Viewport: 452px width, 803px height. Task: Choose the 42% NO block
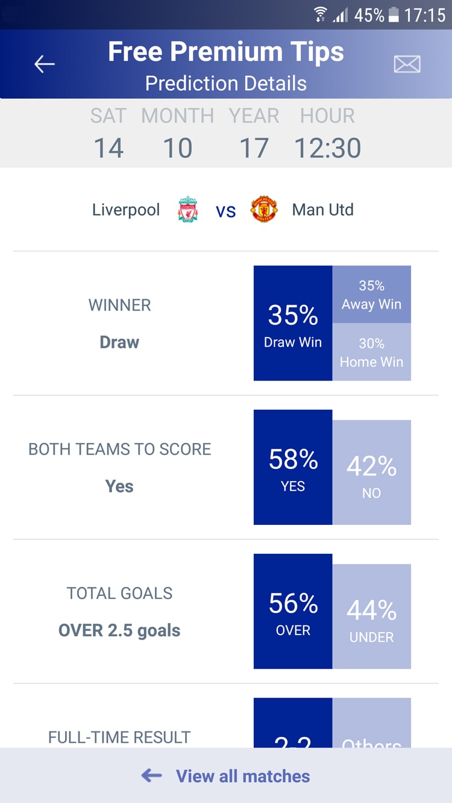372,473
